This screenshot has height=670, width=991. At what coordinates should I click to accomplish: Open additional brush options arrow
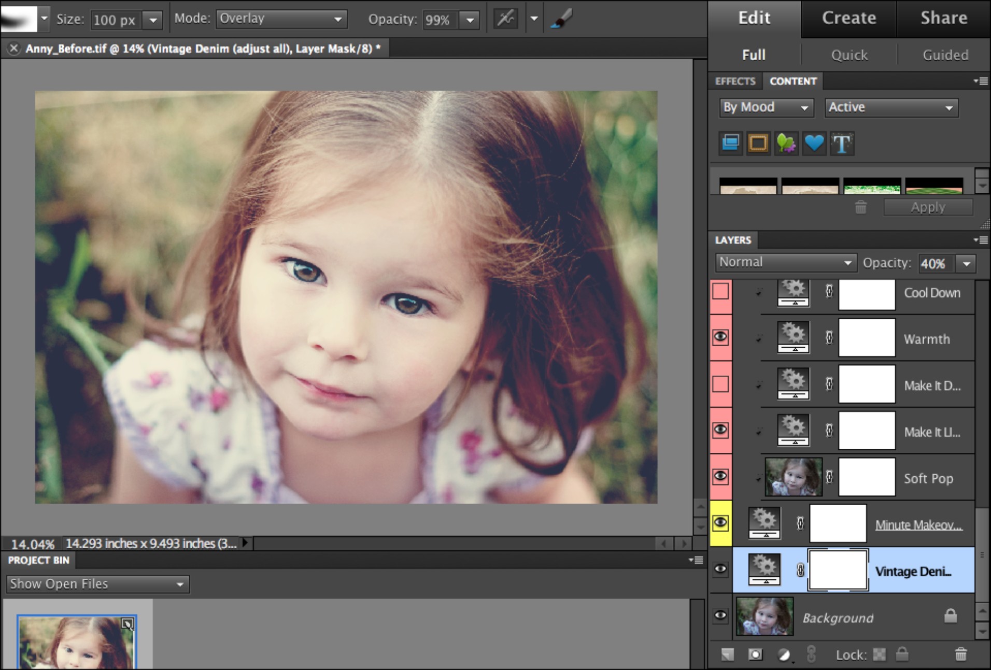tap(534, 19)
